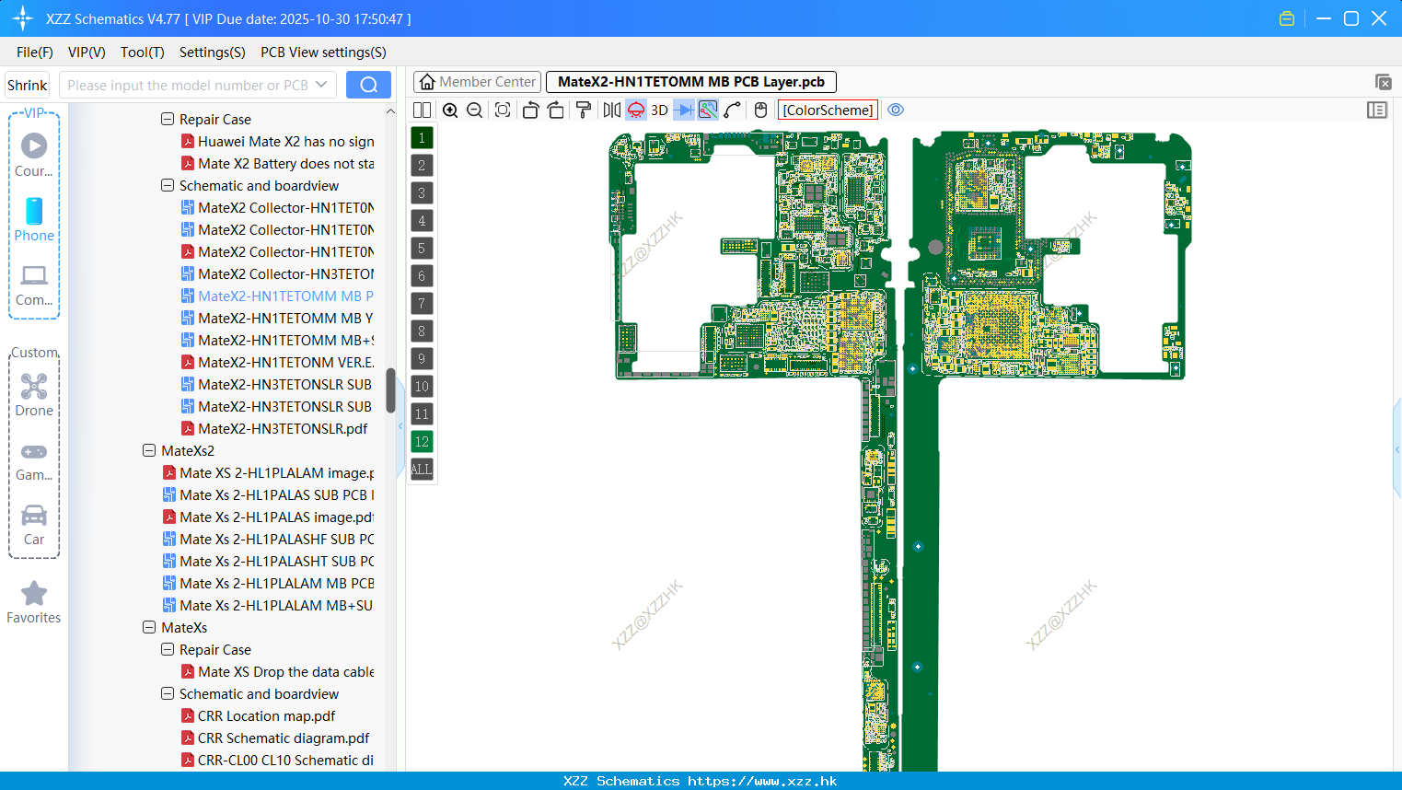Open the Courses sidebar icon

point(34,155)
